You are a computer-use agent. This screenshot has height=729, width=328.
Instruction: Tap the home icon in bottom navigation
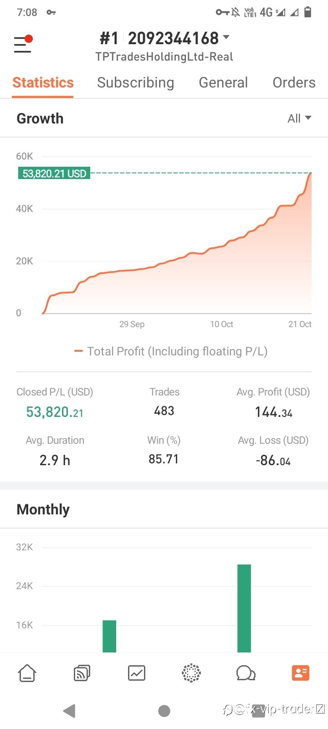point(27,673)
